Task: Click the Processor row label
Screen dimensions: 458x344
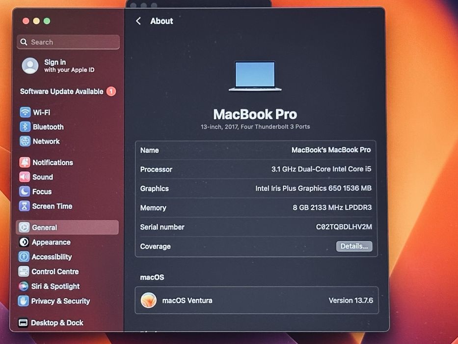Action: pyautogui.click(x=156, y=170)
